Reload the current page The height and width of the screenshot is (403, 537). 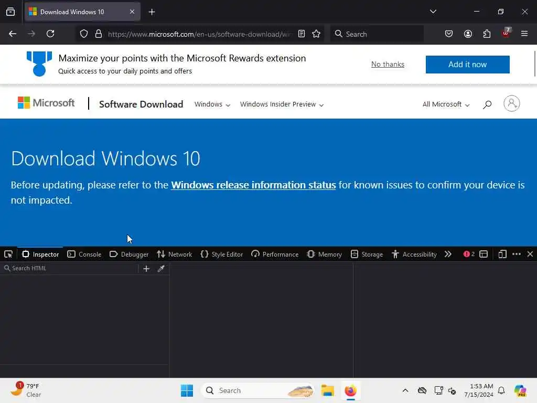(50, 34)
